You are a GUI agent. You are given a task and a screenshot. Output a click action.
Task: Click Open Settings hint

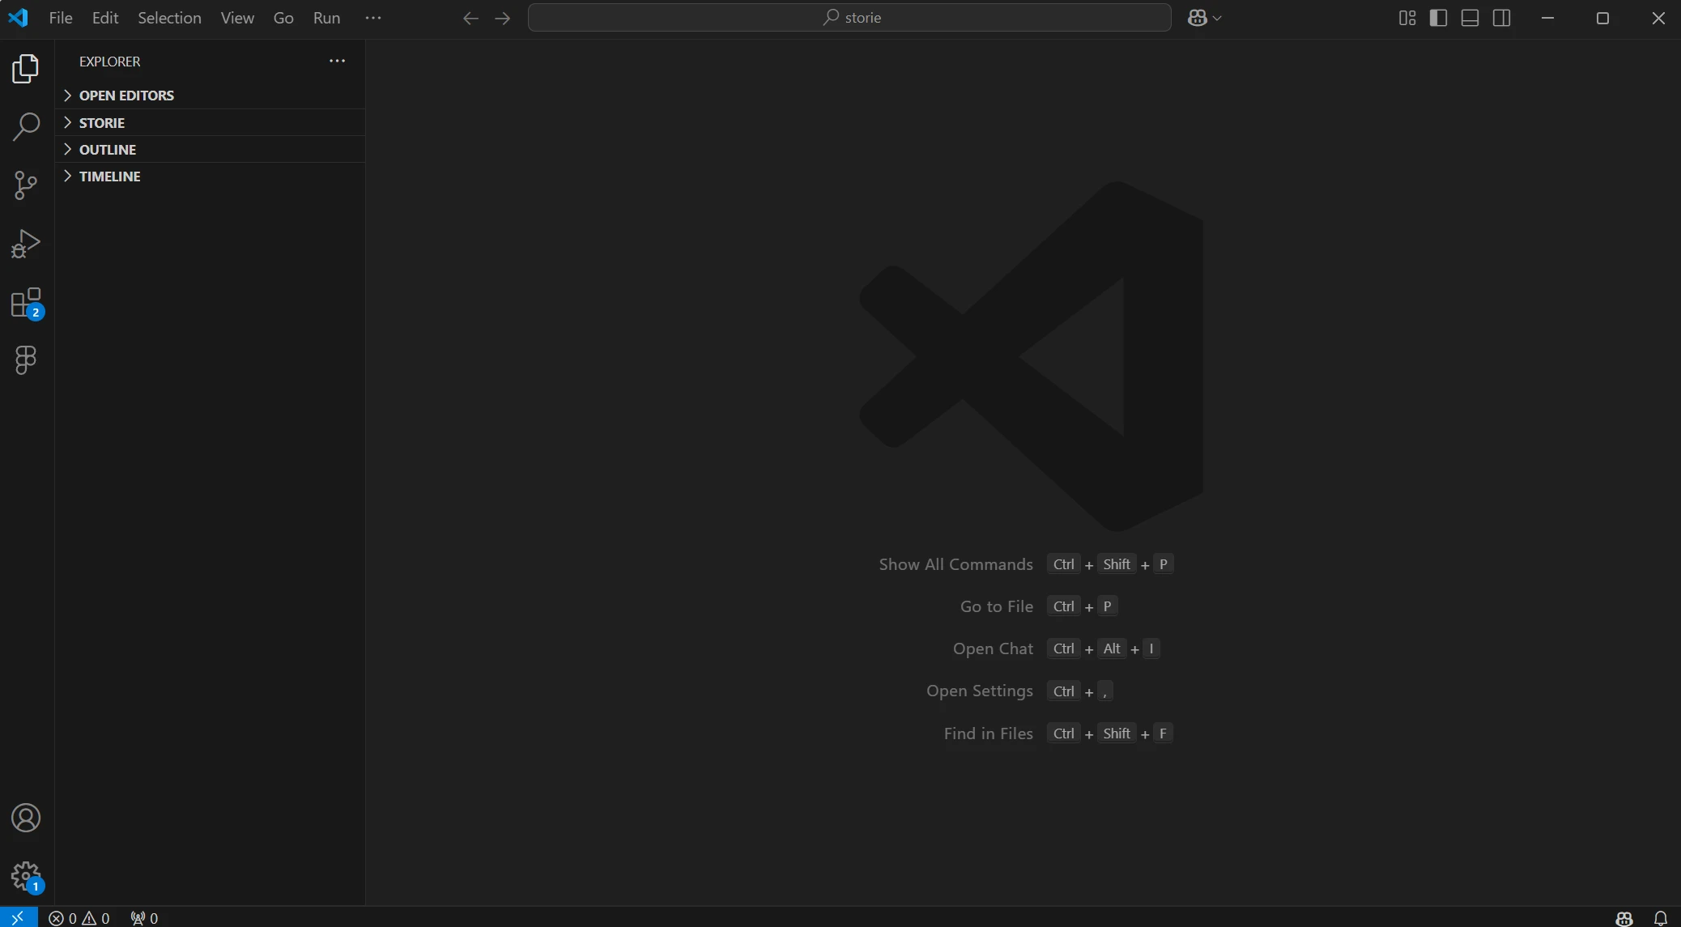(x=980, y=691)
